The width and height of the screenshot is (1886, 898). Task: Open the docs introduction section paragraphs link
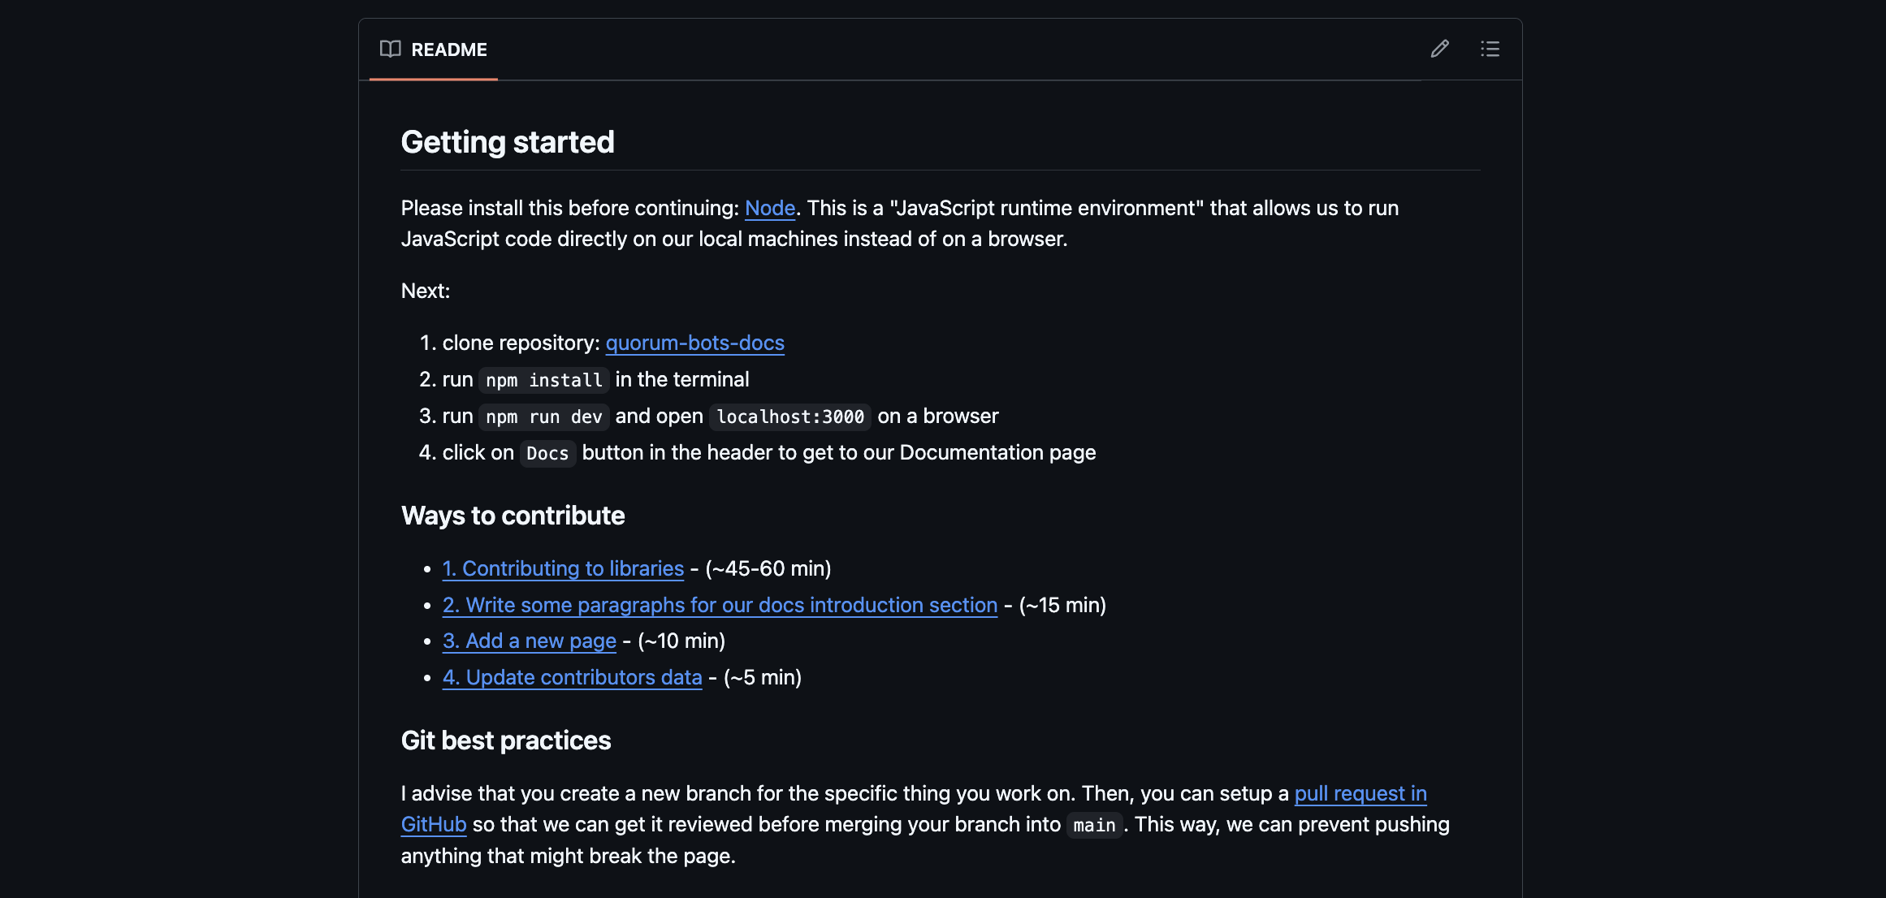tap(720, 605)
